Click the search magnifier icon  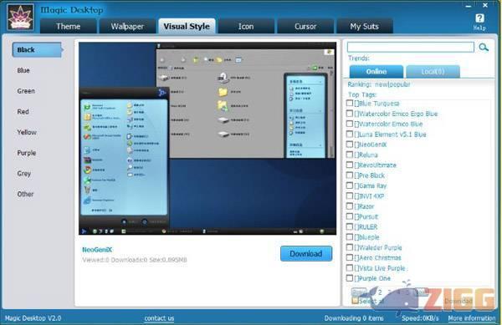[484, 48]
